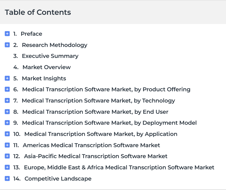The image size is (226, 190).
Task: Click the Preface title text
Action: click(x=31, y=34)
